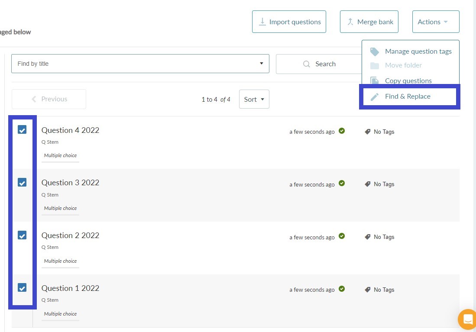Screen dimensions: 476x332
Task: Click the Previous page button
Action: (49, 99)
